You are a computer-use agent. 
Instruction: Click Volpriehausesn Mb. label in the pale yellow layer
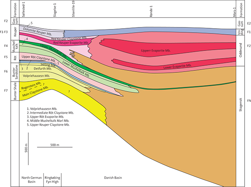pyautogui.click(x=36, y=76)
